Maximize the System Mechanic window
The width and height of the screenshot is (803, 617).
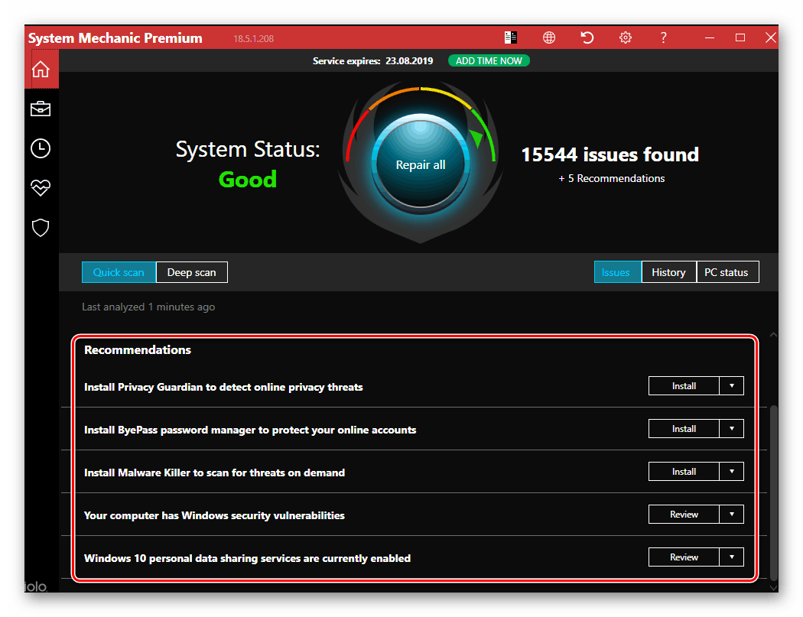click(x=740, y=37)
